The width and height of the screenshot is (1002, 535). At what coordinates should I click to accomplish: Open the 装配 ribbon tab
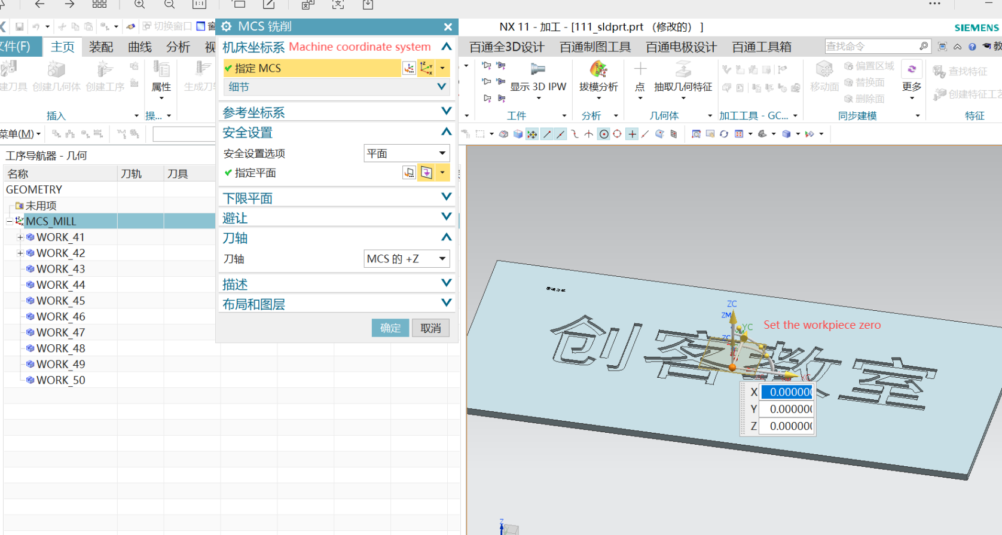(101, 47)
